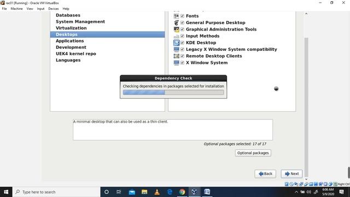
Task: Open the Optional packages dialog
Action: point(253,153)
